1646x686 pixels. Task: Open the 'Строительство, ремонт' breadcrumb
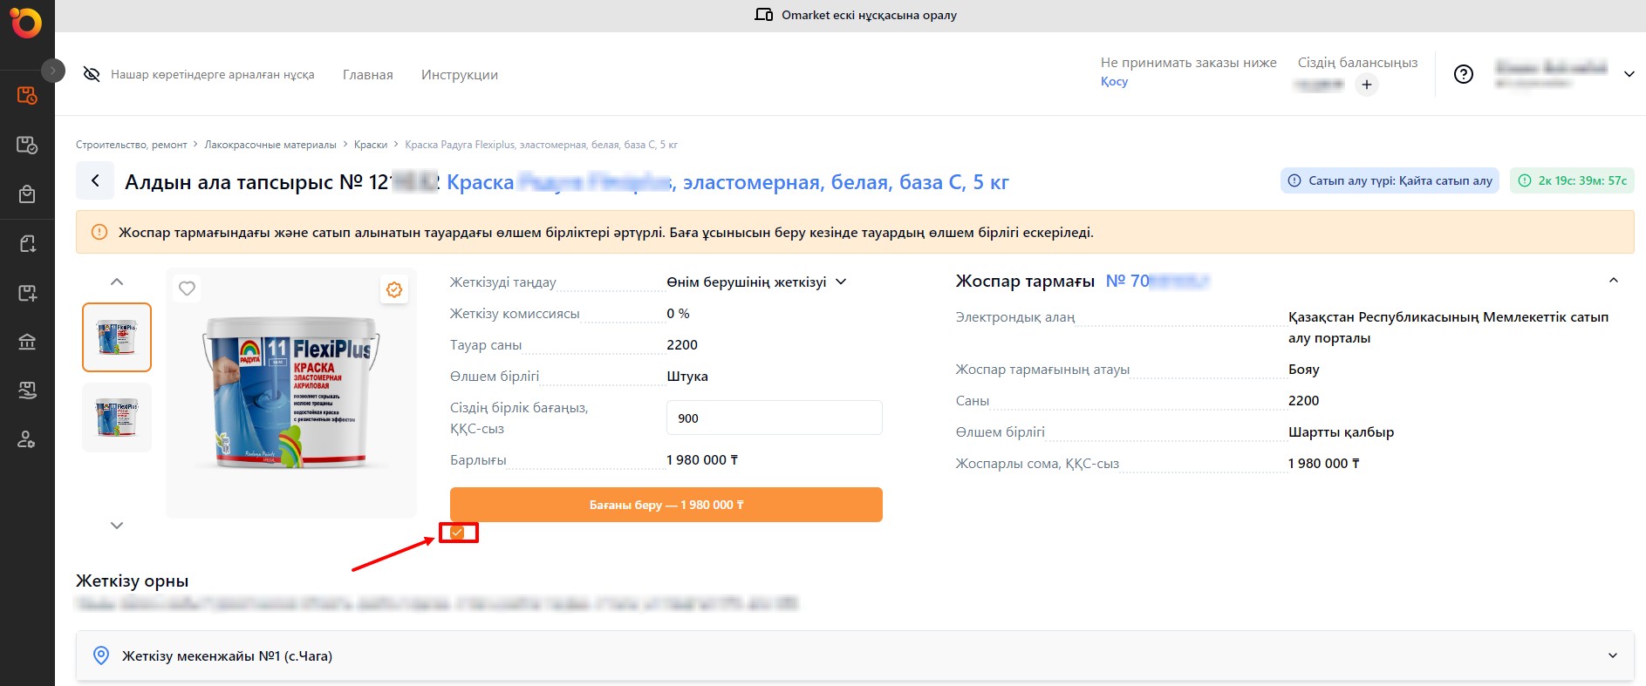coord(132,145)
